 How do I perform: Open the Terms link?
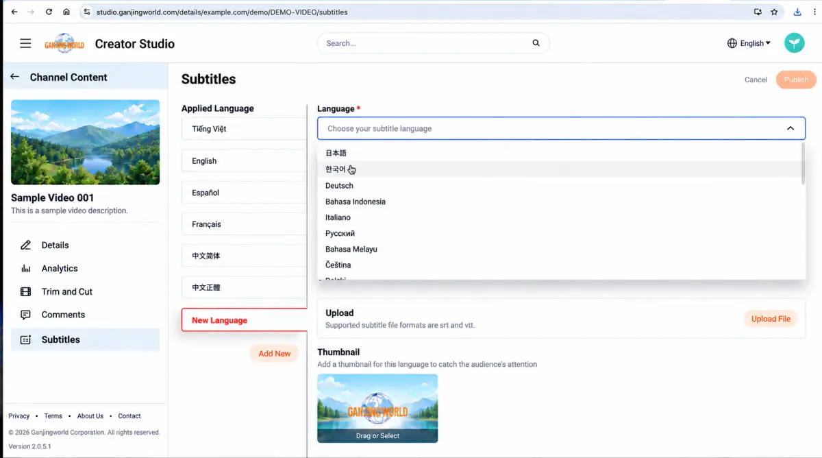(x=53, y=415)
